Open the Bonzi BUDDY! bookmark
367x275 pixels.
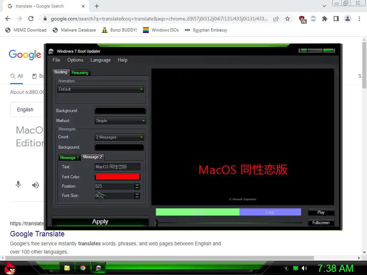click(119, 30)
